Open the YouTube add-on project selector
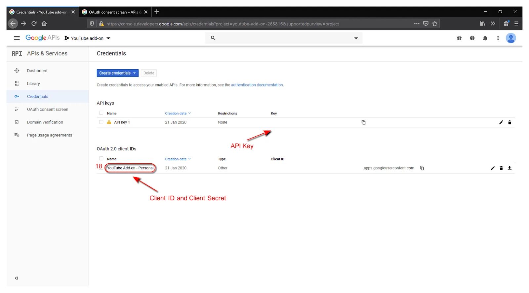Screen dimensions: 529x293 [87, 38]
